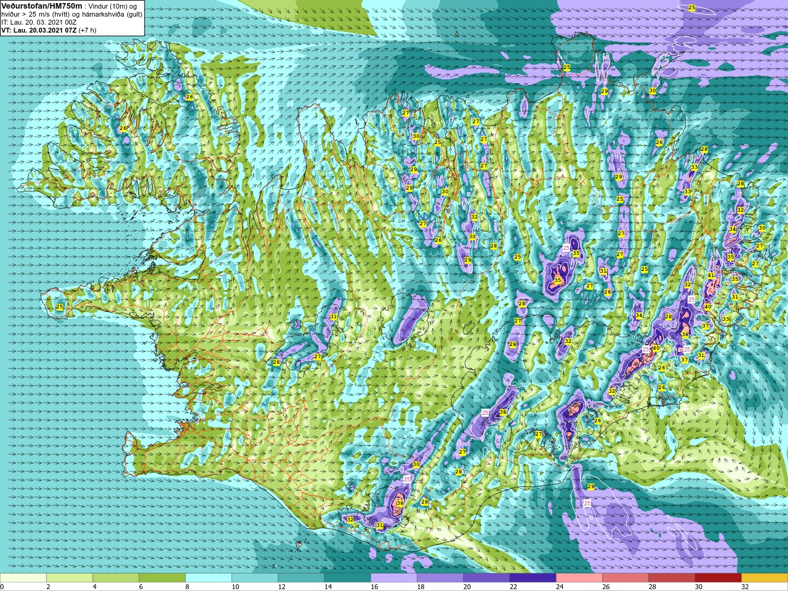Click the legend scale tick label '14'
This screenshot has height=591, width=788.
point(328,587)
